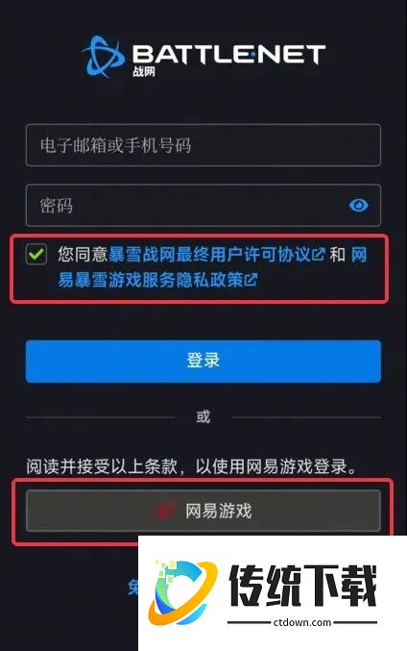The width and height of the screenshot is (407, 651).
Task: Click the 您同意 label beside checkbox
Action: (83, 254)
